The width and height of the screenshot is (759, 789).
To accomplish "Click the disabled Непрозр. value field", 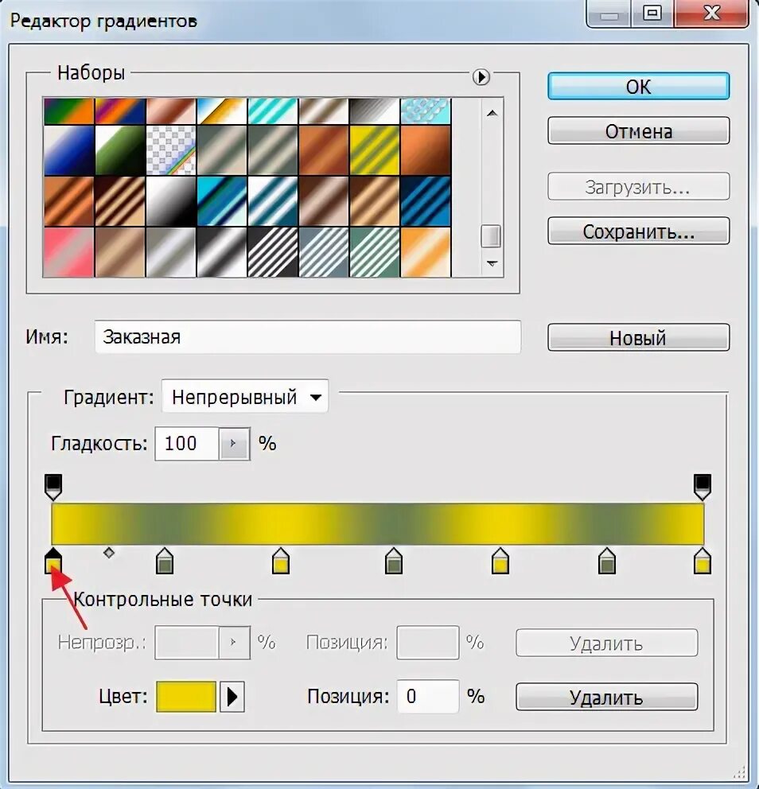I will click(x=187, y=642).
